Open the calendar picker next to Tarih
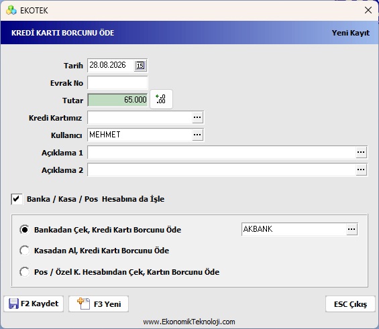The height and width of the screenshot is (329, 379). click(140, 66)
